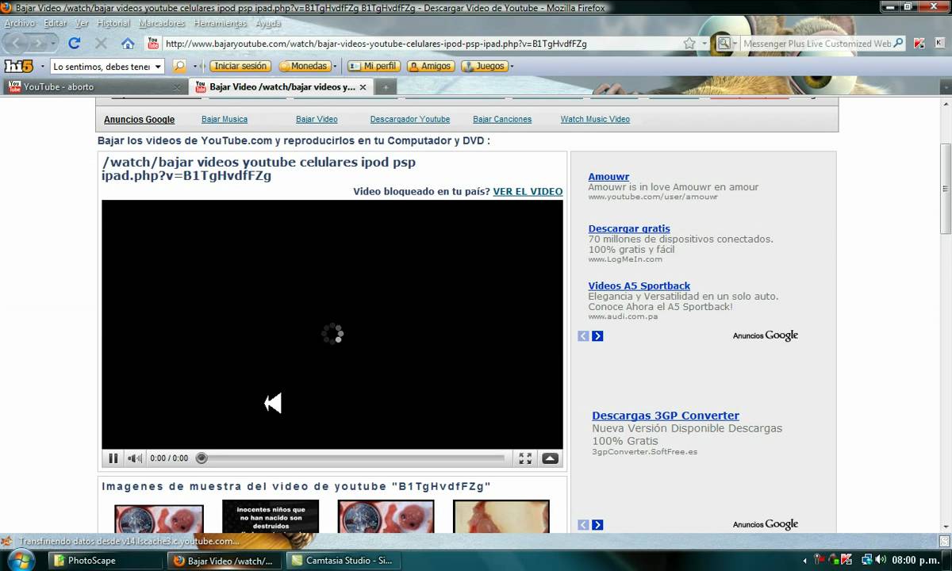The height and width of the screenshot is (571, 952).
Task: Show next ad in the lower ads block
Action: [x=597, y=525]
